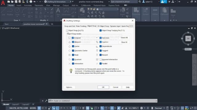Confirm with the OK button
Viewport: 197px width, 110px height.
click(x=103, y=87)
